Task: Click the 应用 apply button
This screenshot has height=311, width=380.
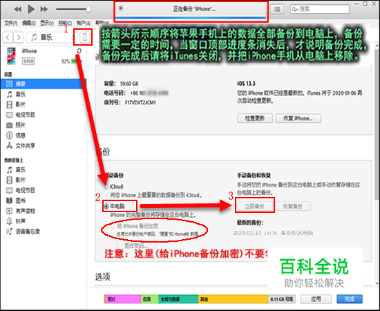Action: click(316, 299)
